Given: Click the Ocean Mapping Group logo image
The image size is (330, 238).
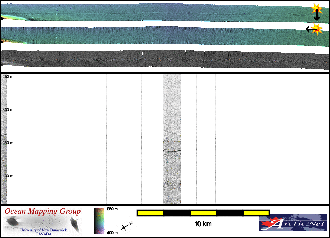Looking at the screenshot, I should coord(42,222).
